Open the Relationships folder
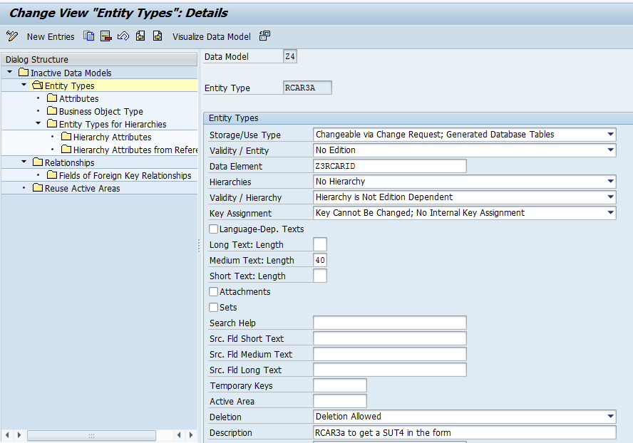This screenshot has height=443, width=633. 63,162
